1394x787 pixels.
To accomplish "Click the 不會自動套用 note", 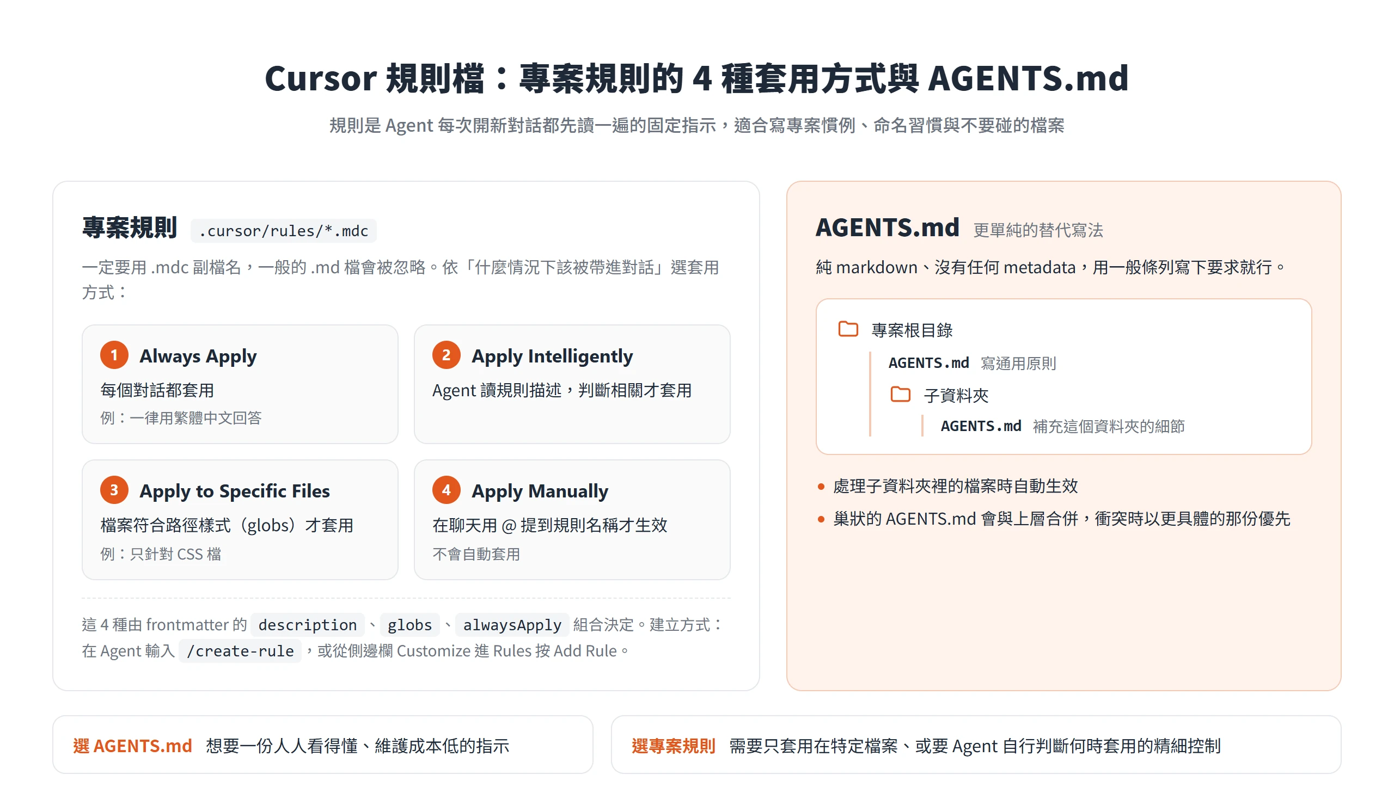I will (x=476, y=554).
